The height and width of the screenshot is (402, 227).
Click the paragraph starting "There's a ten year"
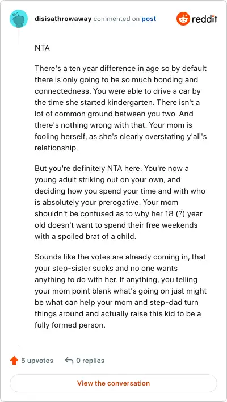pyautogui.click(x=121, y=108)
